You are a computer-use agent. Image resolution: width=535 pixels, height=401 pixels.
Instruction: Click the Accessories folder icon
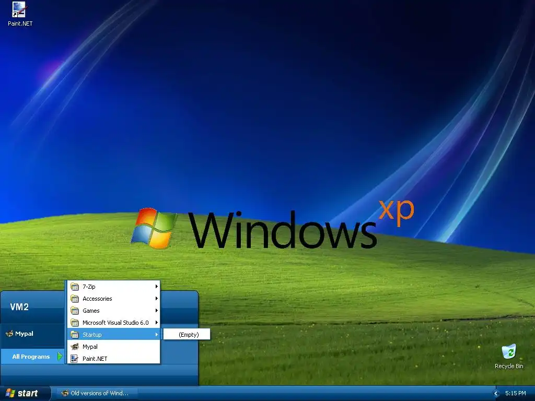[75, 299]
